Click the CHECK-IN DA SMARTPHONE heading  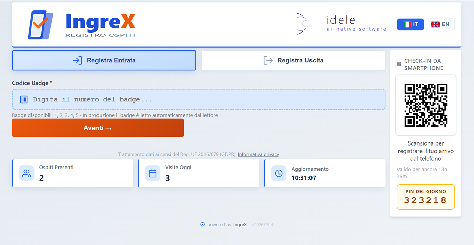424,64
